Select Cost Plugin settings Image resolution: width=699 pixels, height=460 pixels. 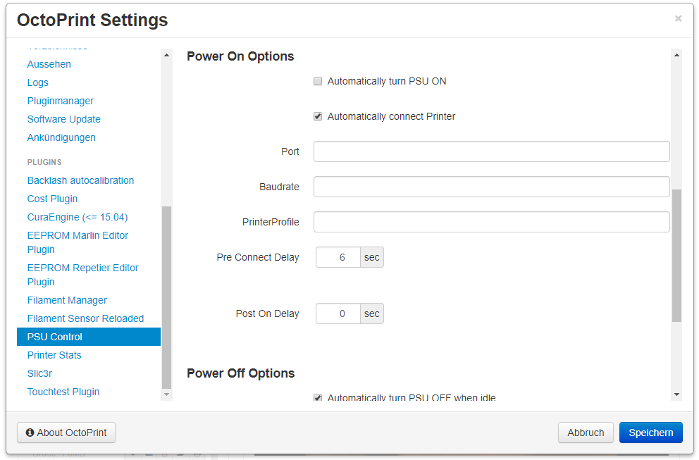point(53,199)
